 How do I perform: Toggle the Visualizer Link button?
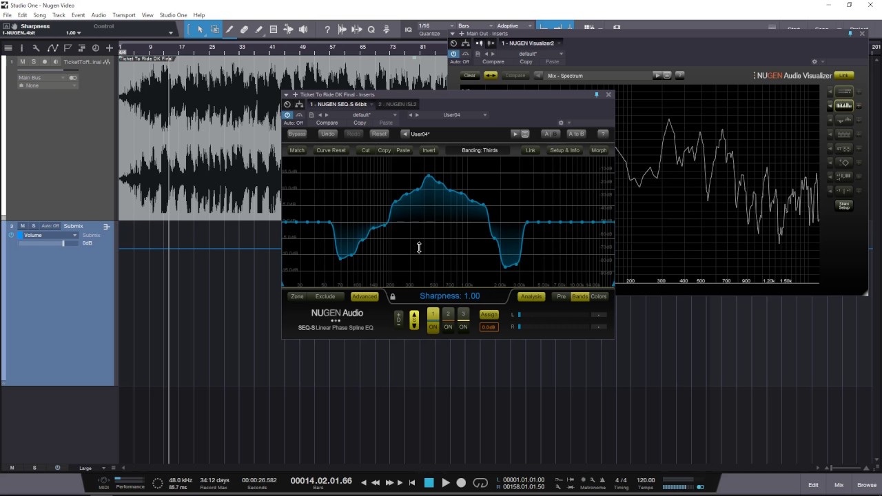coord(844,75)
